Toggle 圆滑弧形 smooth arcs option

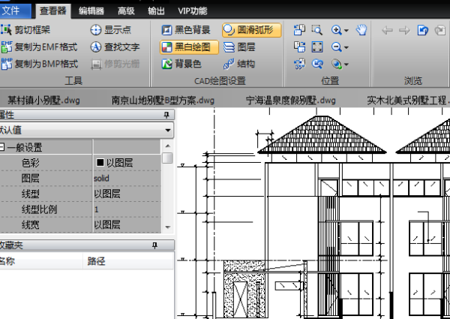(252, 30)
